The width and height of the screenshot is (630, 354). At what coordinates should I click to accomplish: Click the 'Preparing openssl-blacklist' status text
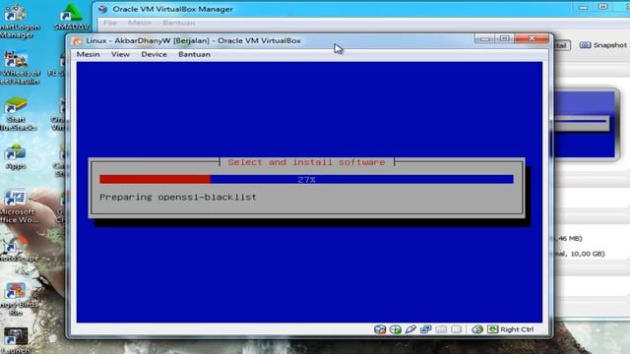[x=178, y=197]
